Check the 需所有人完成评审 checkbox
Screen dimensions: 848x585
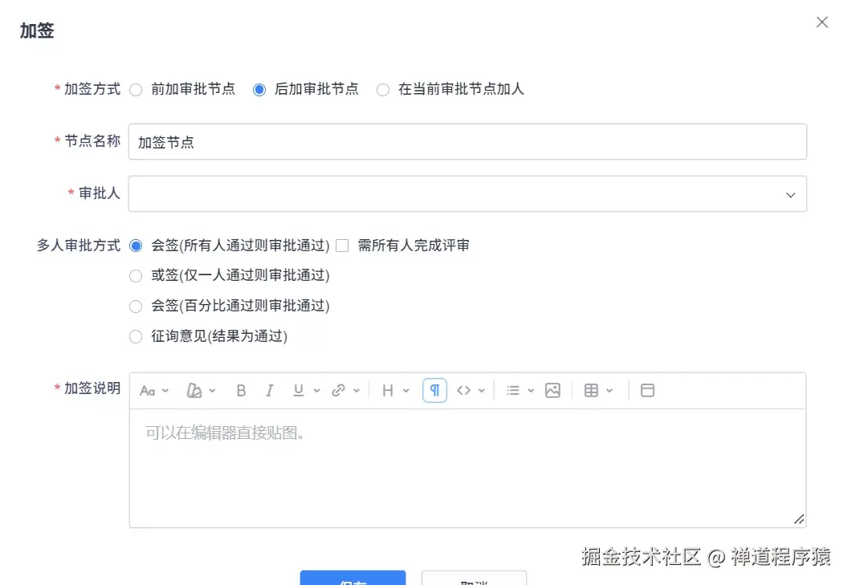click(x=342, y=246)
